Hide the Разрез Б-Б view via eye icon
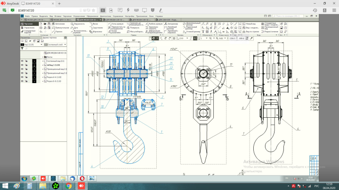This screenshot has width=339, height=190. (x=22, y=81)
